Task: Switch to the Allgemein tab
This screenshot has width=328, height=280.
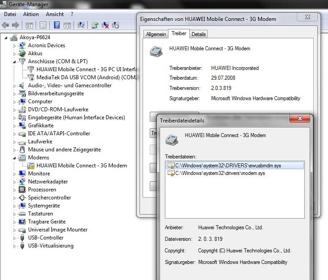Action: pyautogui.click(x=156, y=34)
